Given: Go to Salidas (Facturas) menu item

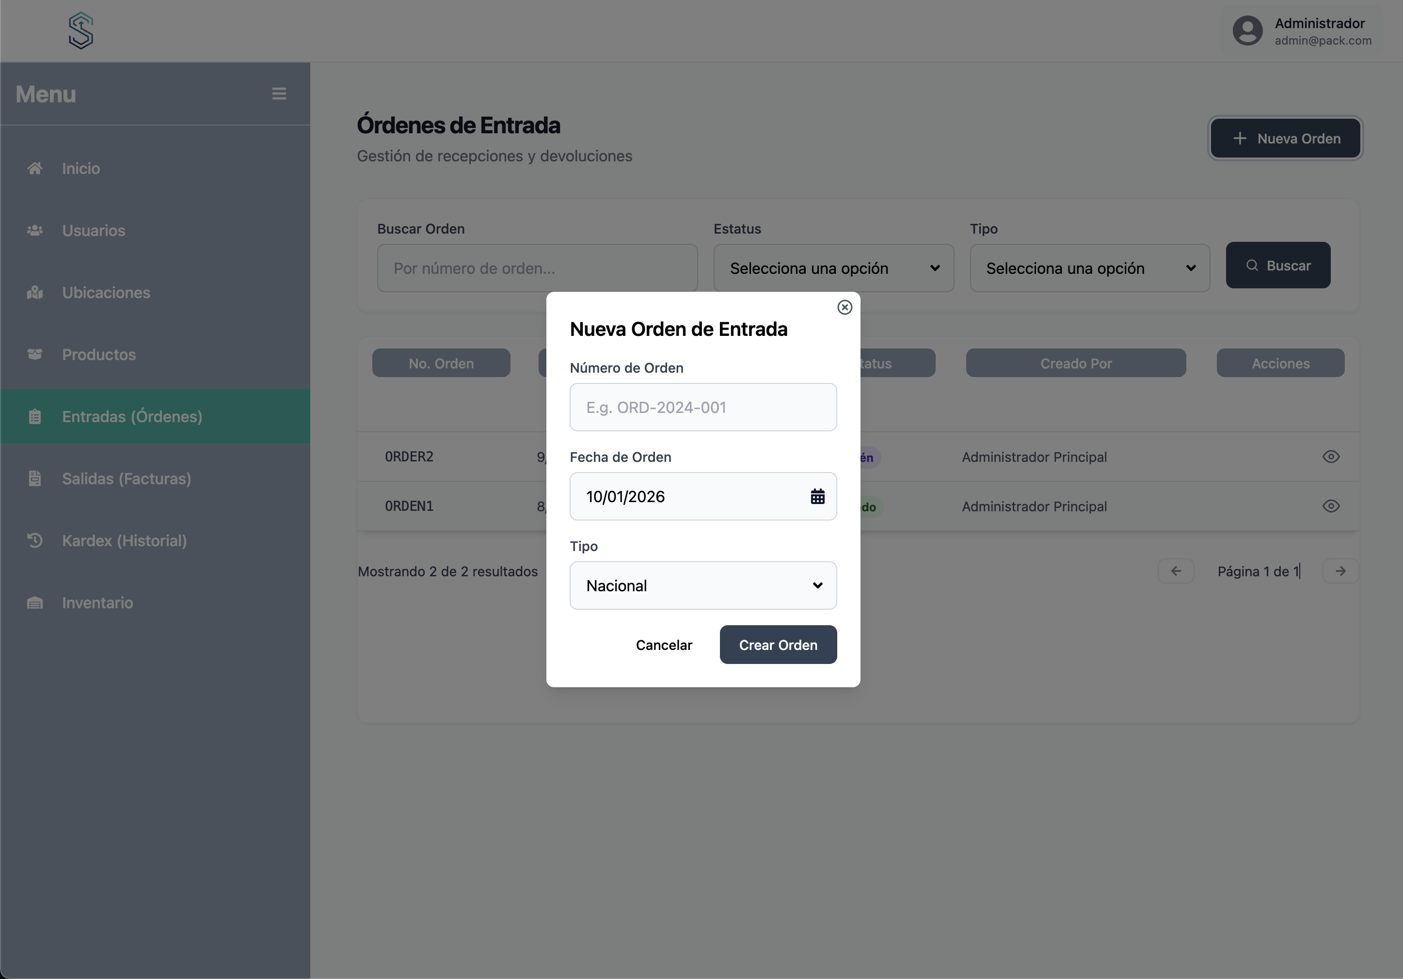Looking at the screenshot, I should (x=127, y=479).
